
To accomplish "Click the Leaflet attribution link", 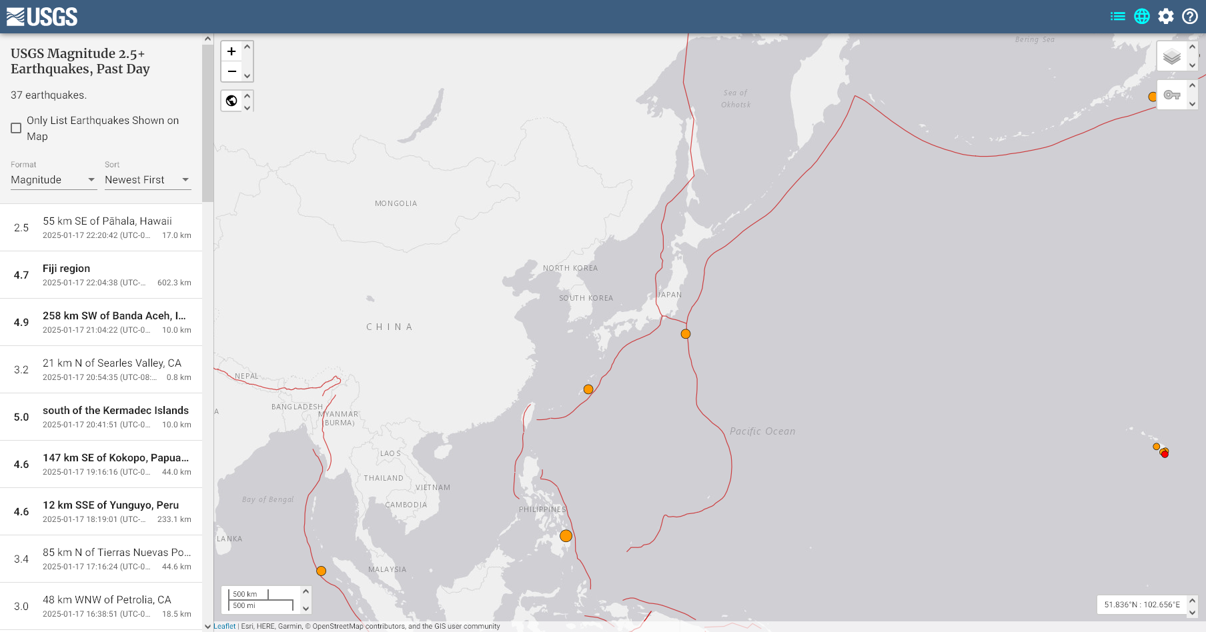I will [225, 626].
